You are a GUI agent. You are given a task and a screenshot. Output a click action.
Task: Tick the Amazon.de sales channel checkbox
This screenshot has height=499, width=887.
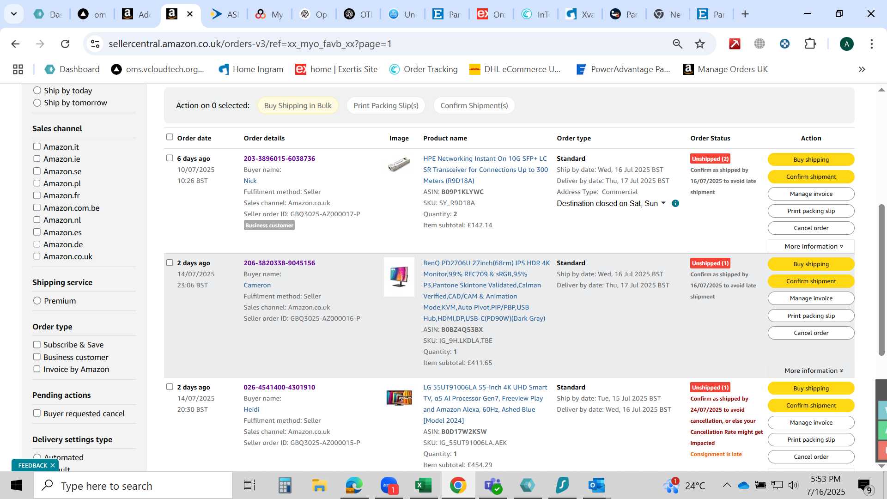point(37,244)
